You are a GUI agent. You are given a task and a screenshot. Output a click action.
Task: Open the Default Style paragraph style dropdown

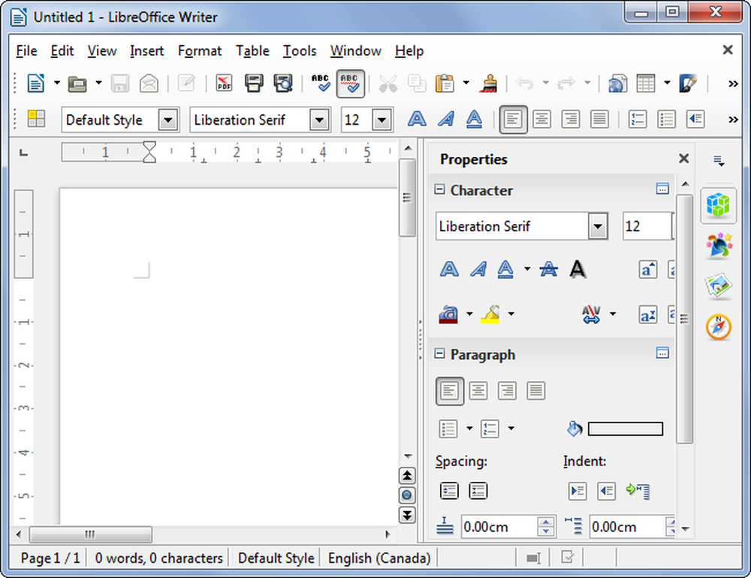point(168,120)
